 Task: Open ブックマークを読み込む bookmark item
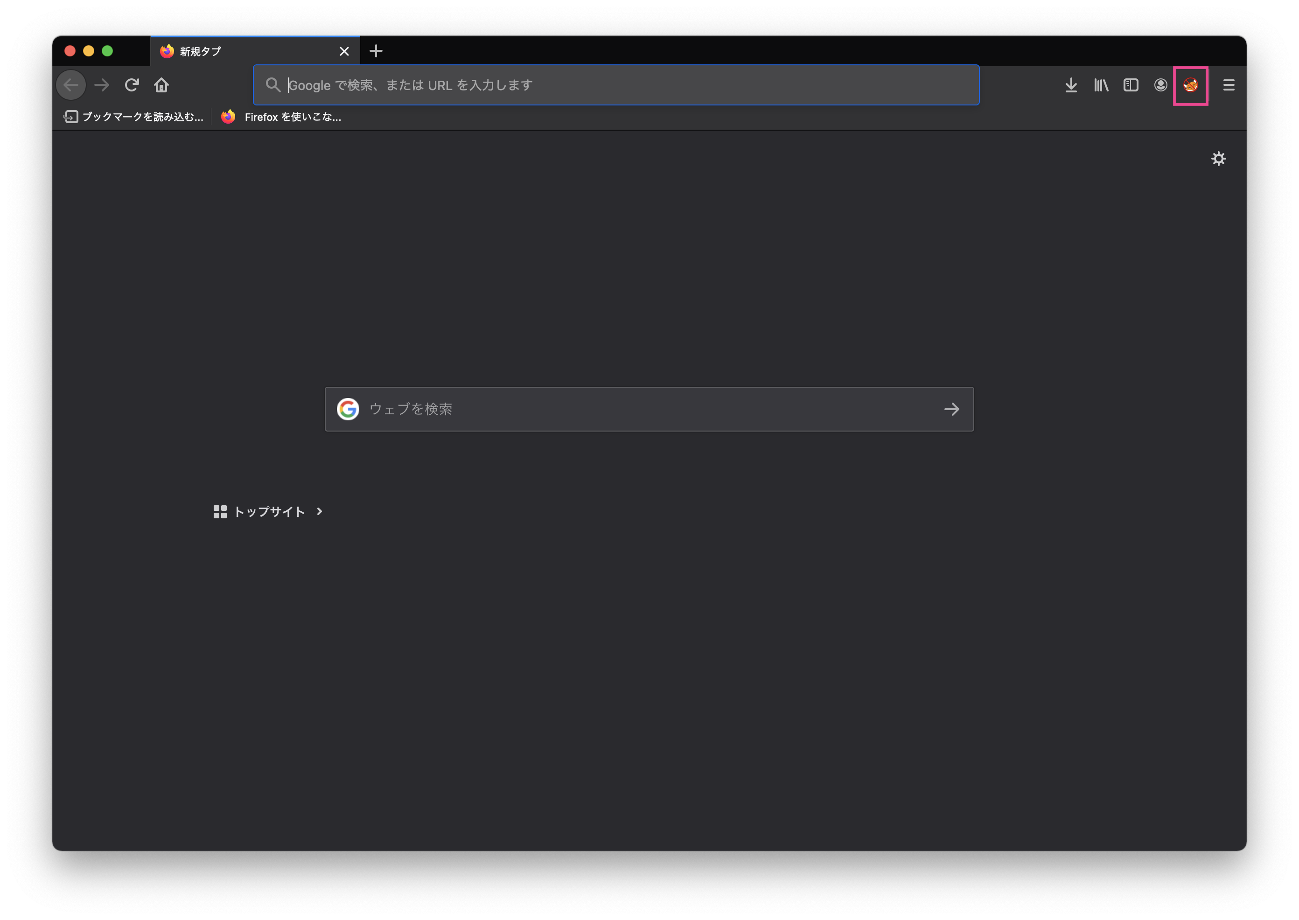pos(133,117)
